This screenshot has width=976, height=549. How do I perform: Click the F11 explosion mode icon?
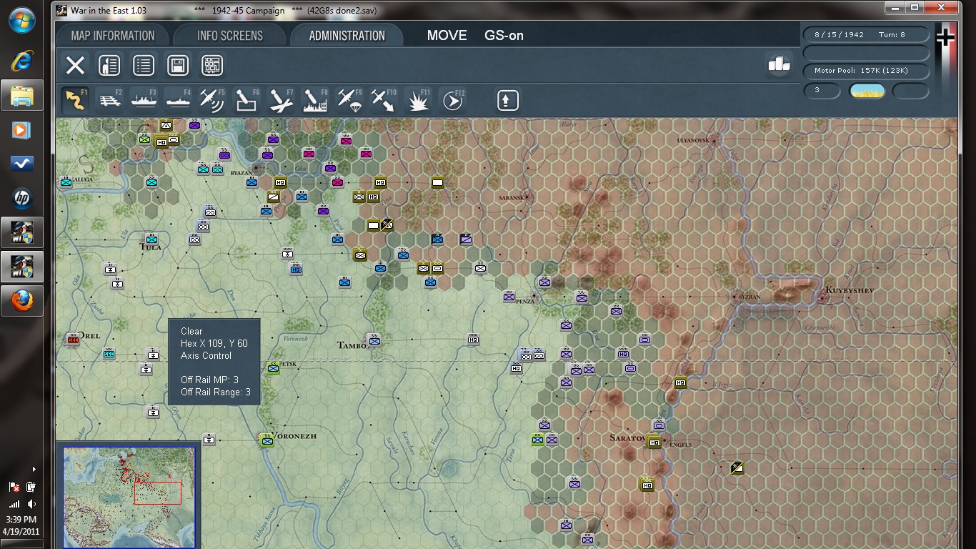418,100
